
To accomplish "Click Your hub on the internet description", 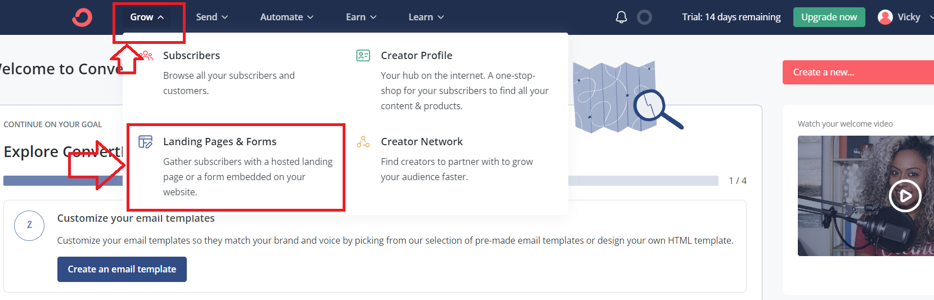I will [x=465, y=91].
